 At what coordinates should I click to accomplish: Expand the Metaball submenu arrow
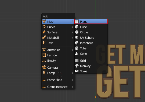73,38
